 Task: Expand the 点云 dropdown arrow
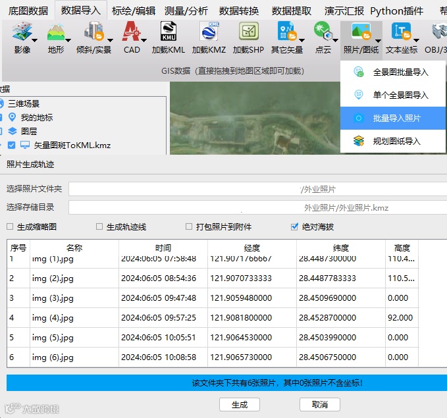click(x=336, y=41)
